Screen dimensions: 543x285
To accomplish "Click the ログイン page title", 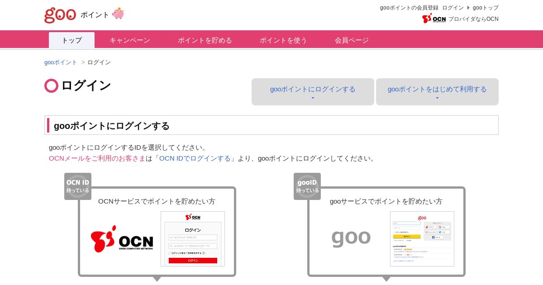I will (x=86, y=85).
